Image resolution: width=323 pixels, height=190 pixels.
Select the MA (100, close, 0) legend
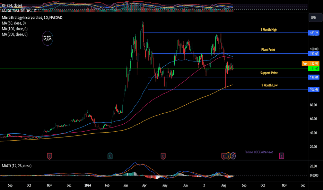pyautogui.click(x=15, y=29)
